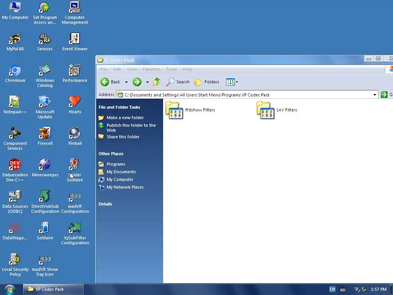Collapse the Other Places section header
Image resolution: width=393 pixels, height=295 pixels.
111,154
